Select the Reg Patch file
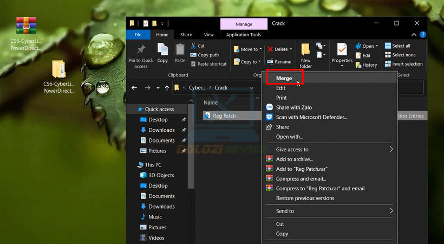 [224, 115]
